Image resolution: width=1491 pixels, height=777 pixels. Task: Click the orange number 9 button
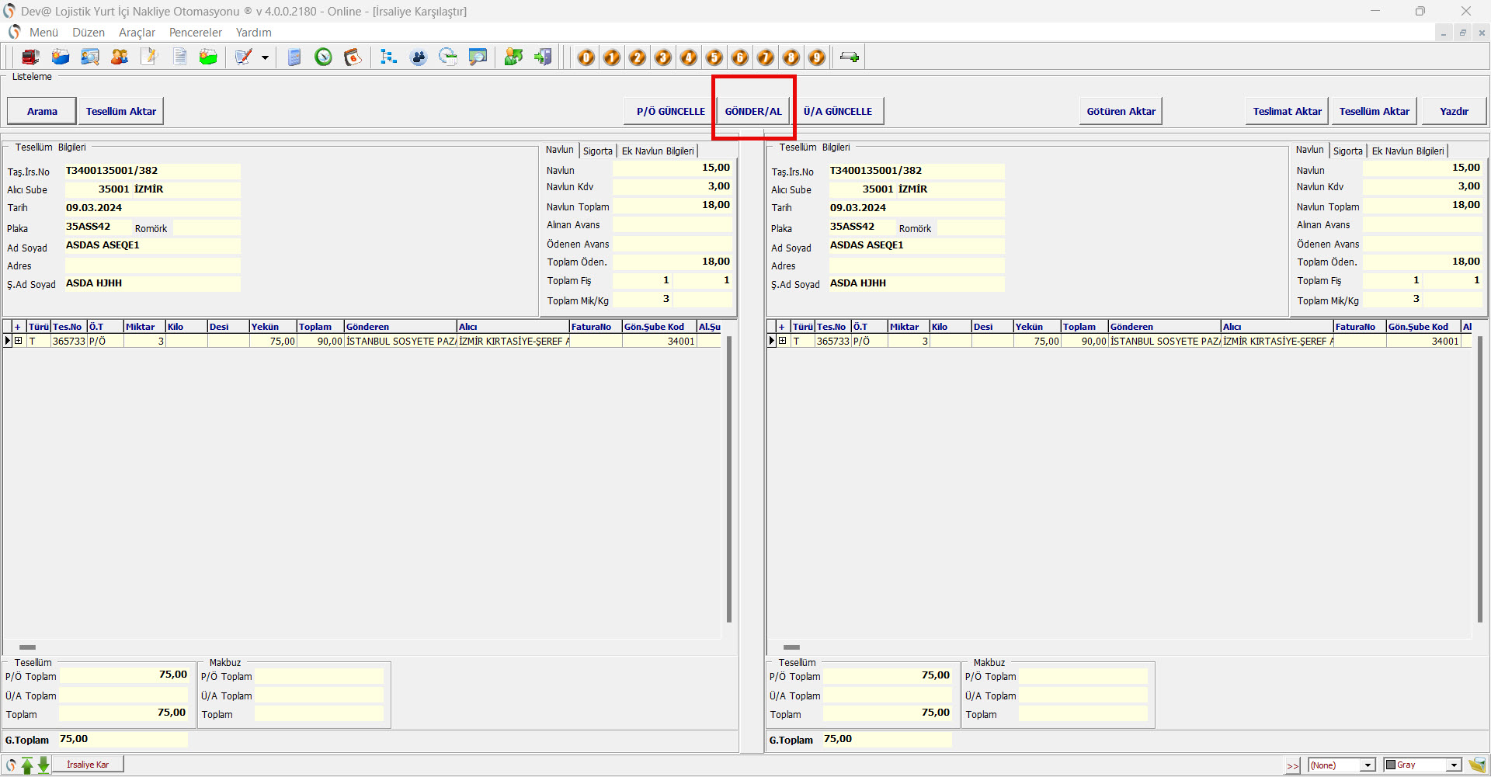click(817, 57)
